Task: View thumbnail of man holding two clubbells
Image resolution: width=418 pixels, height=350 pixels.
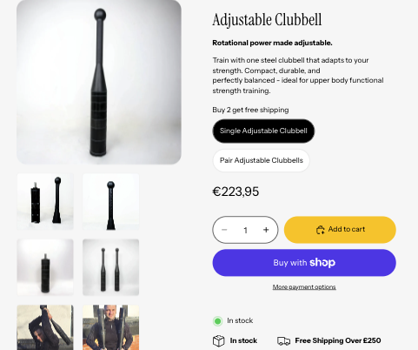Action: pyautogui.click(x=110, y=327)
